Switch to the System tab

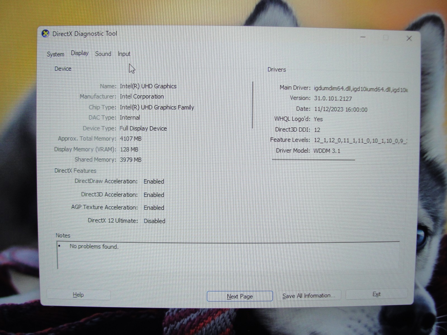tap(56, 54)
